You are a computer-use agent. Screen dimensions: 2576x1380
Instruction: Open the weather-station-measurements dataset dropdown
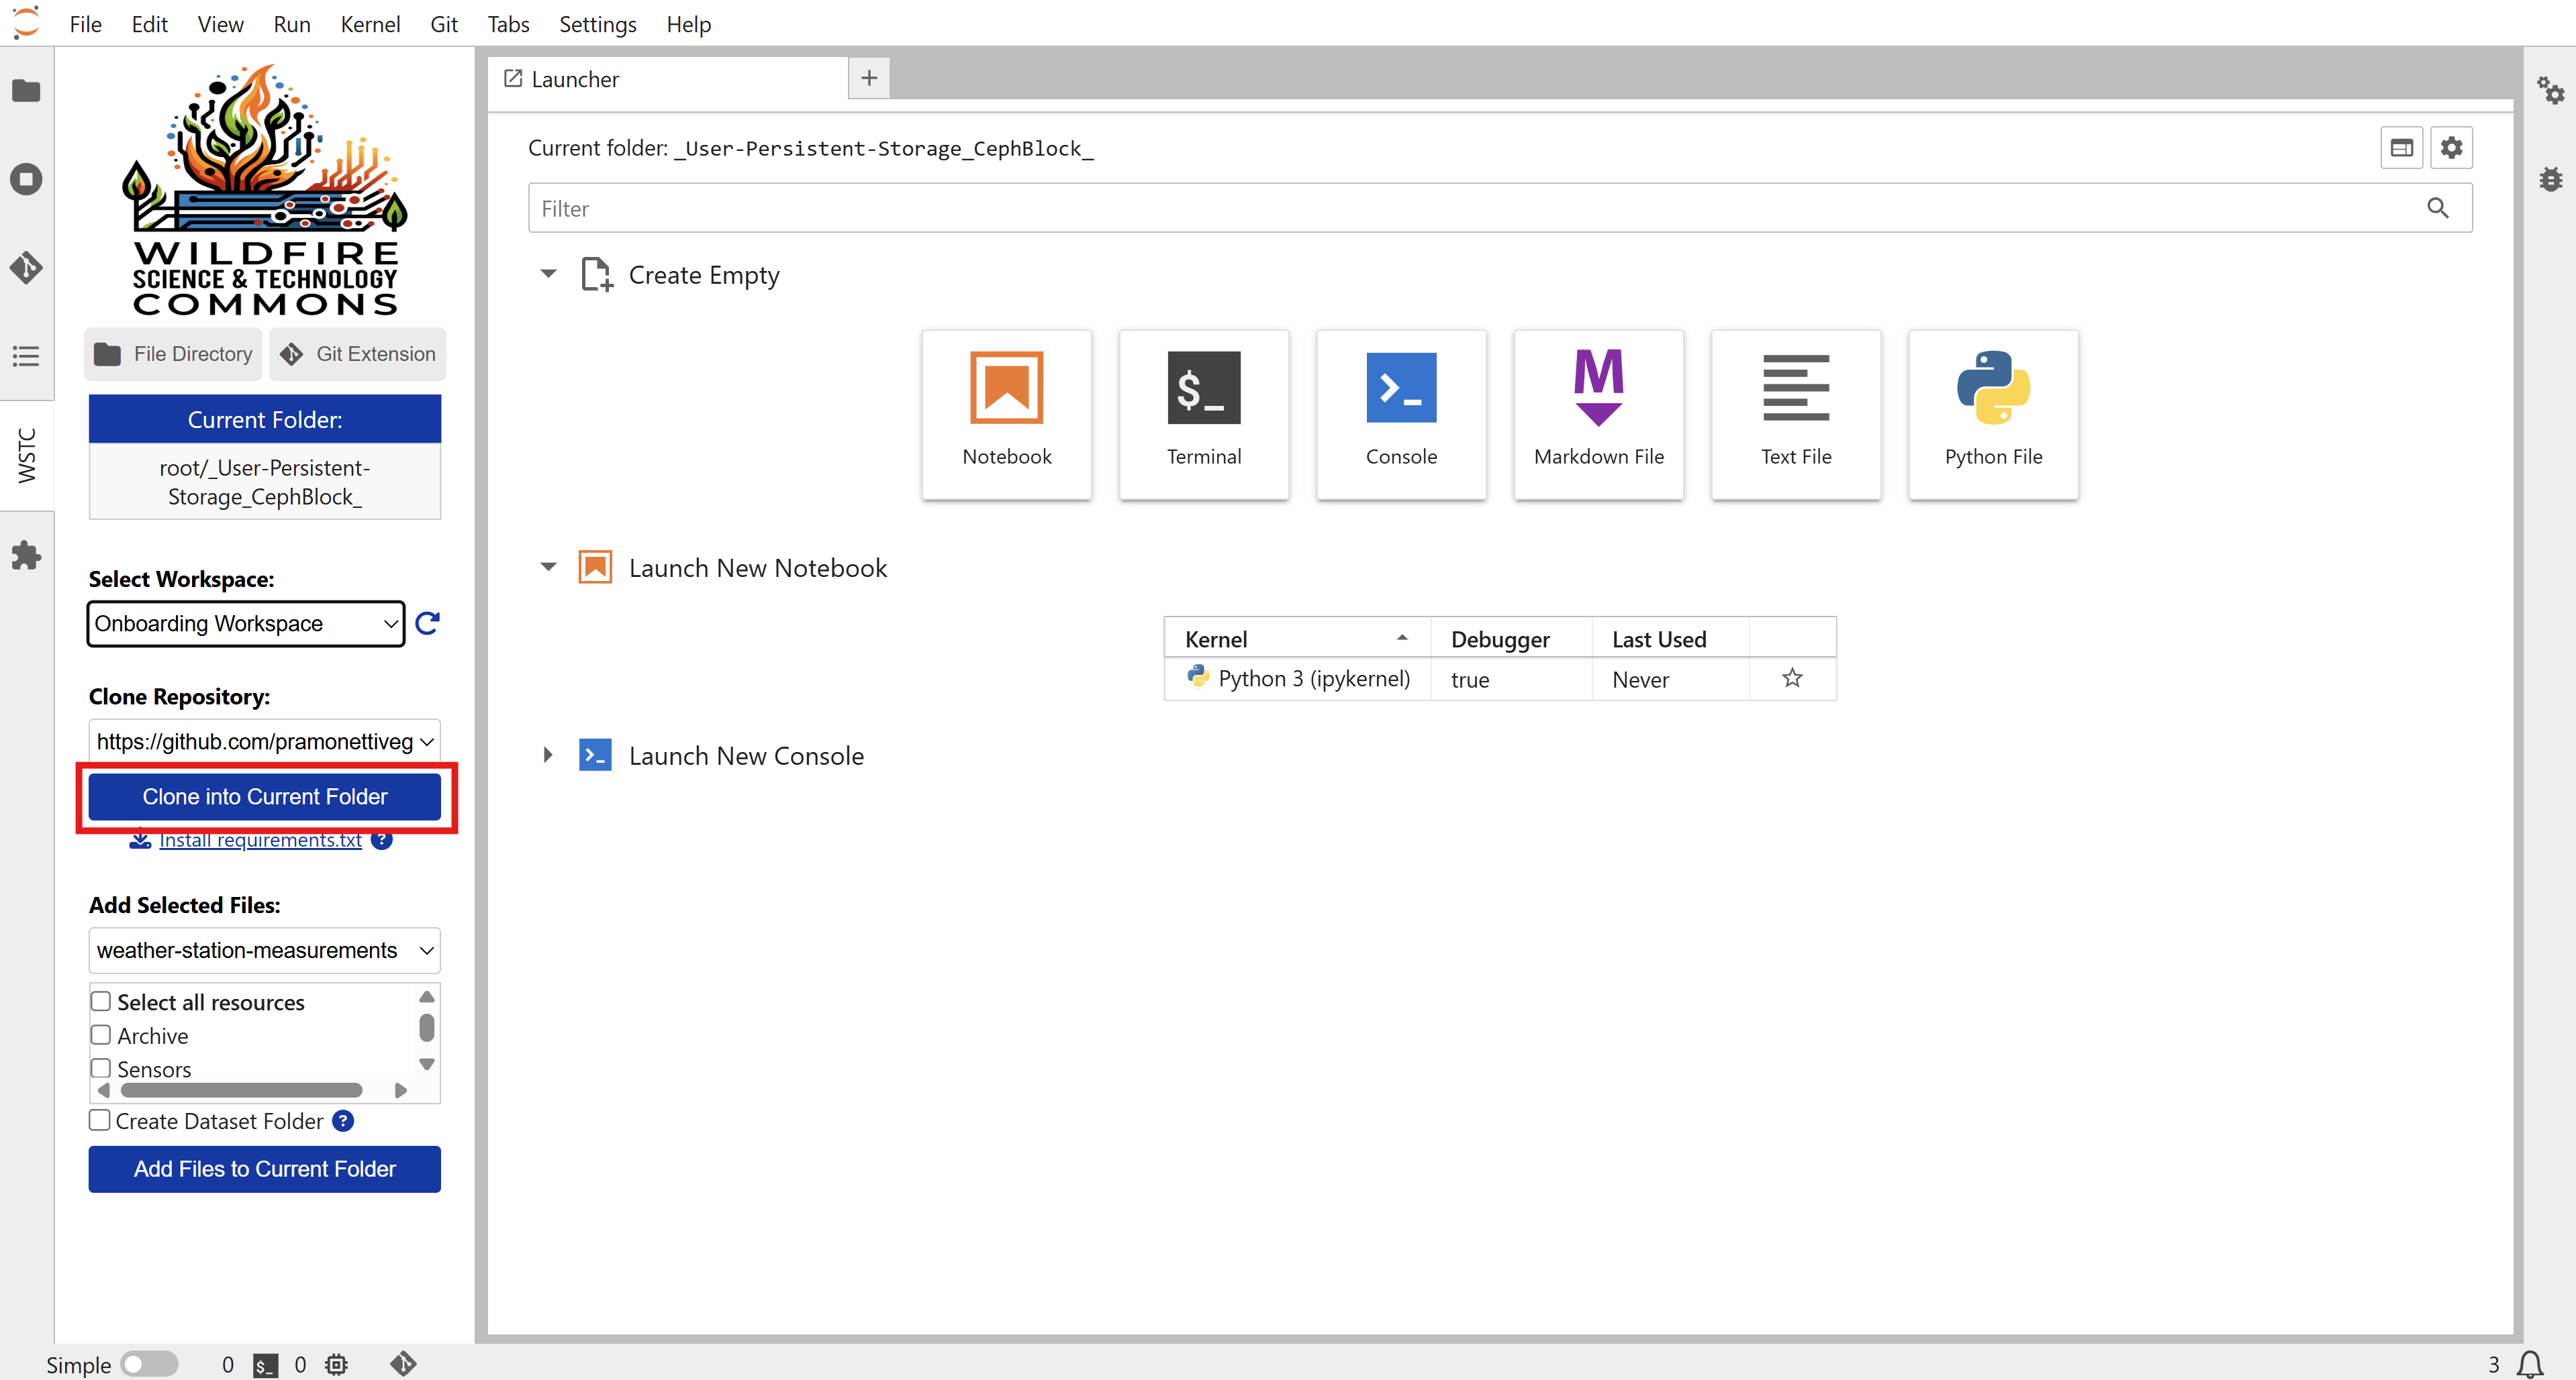(264, 951)
